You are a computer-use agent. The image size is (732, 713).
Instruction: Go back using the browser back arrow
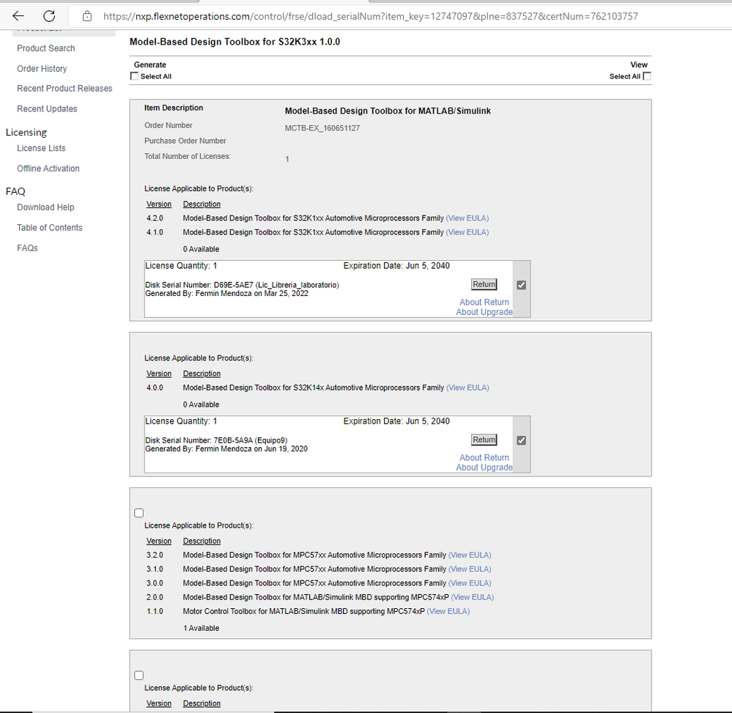[18, 16]
